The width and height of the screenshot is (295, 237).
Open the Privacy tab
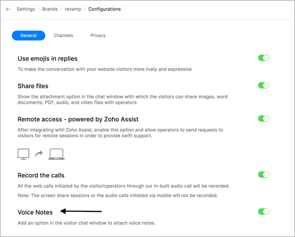click(98, 36)
